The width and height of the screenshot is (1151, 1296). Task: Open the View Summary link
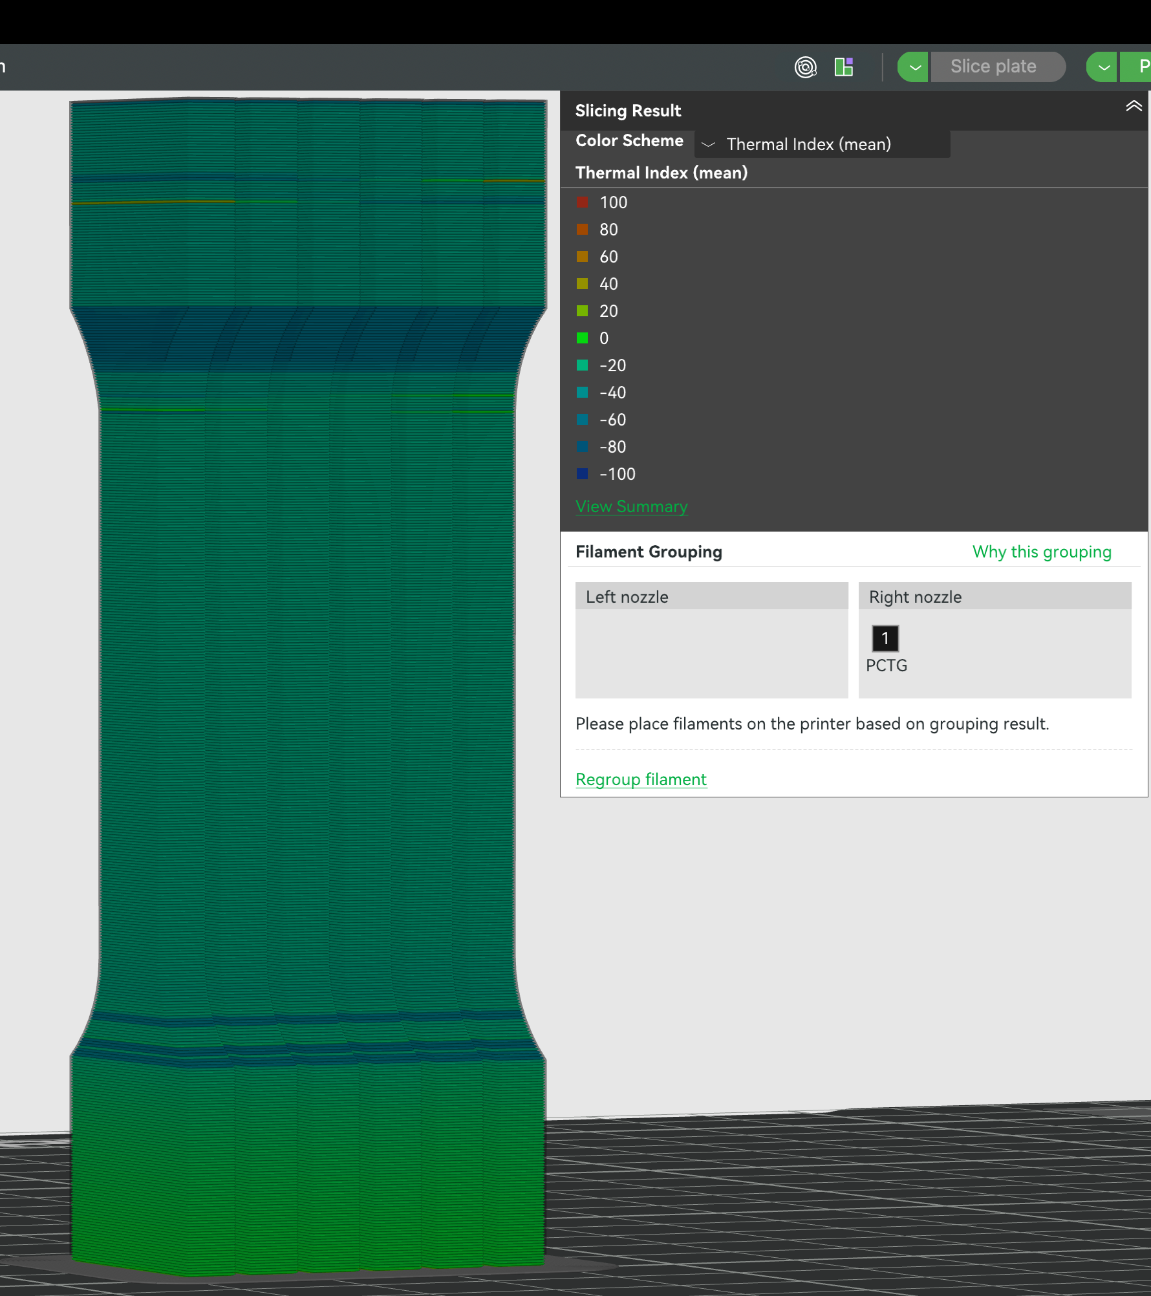(x=631, y=506)
